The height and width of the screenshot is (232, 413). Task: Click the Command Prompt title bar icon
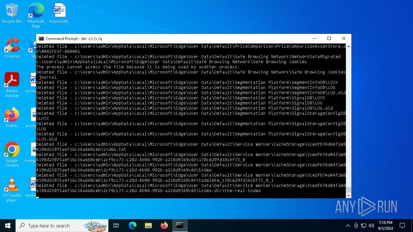(x=41, y=39)
